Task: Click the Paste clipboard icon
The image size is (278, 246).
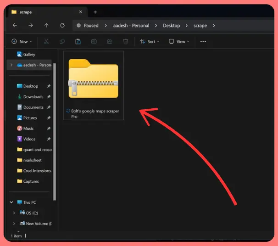Action: point(78,41)
